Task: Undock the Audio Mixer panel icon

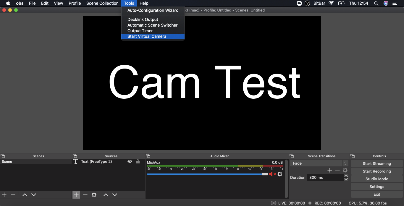Action: [x=148, y=156]
